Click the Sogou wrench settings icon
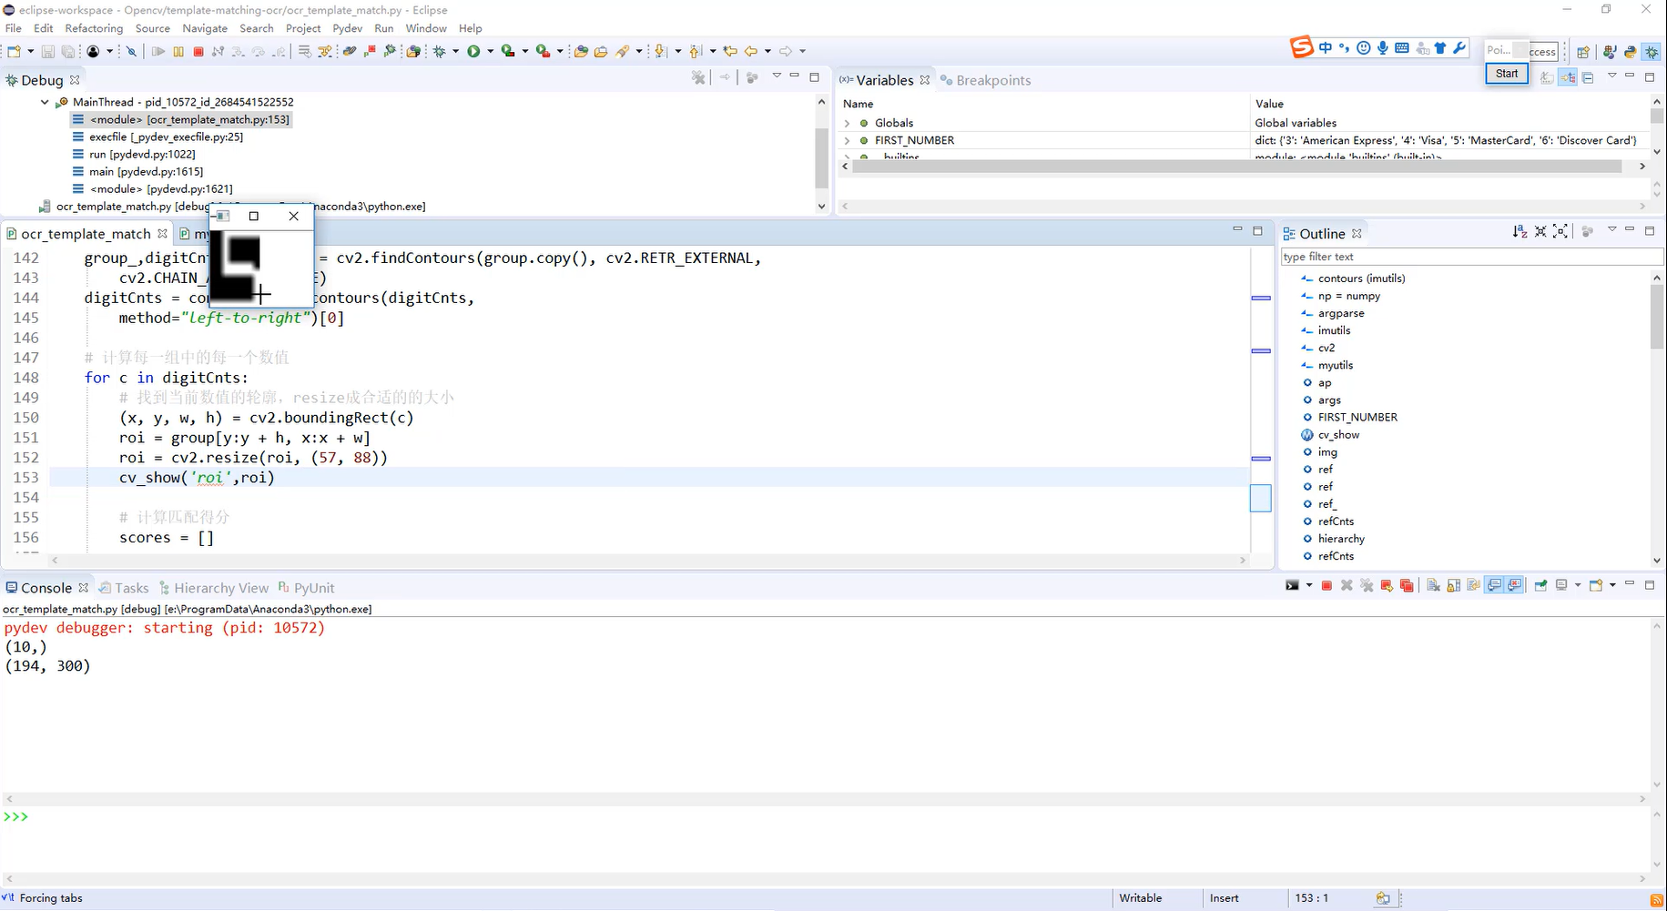Viewport: 1667px width, 911px height. (1459, 48)
